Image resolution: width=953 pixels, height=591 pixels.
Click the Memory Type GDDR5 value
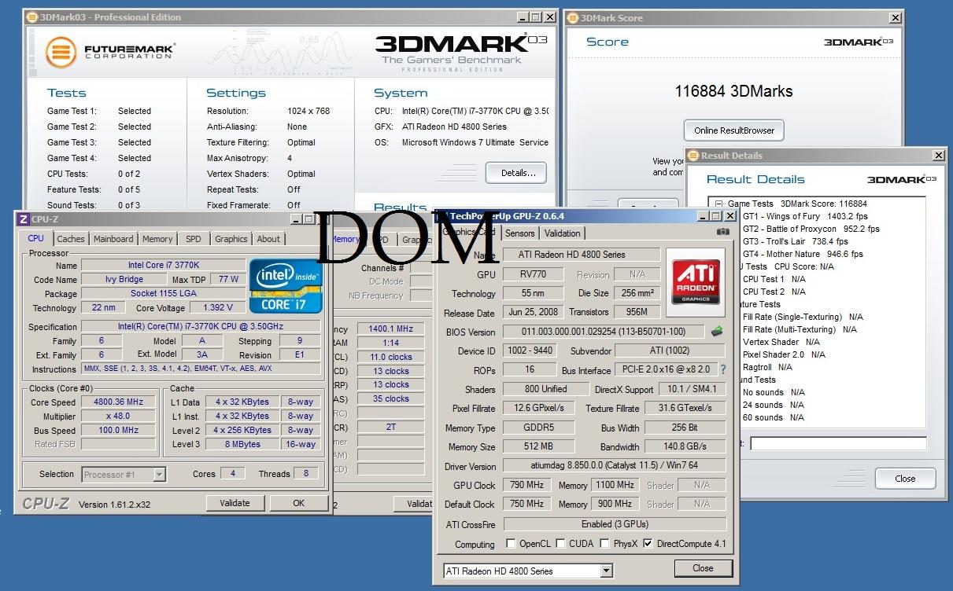[537, 428]
